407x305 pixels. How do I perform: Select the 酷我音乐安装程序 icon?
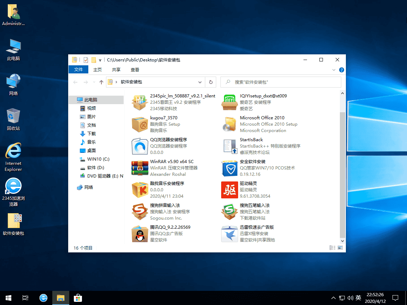click(x=140, y=190)
